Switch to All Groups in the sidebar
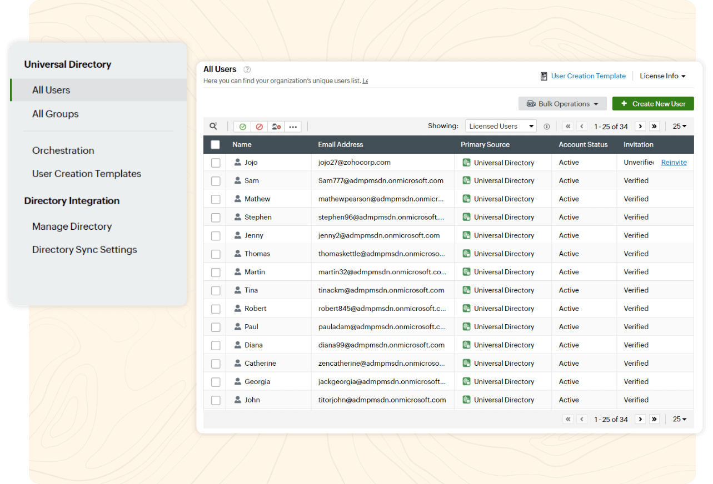Image resolution: width=713 pixels, height=484 pixels. point(55,114)
